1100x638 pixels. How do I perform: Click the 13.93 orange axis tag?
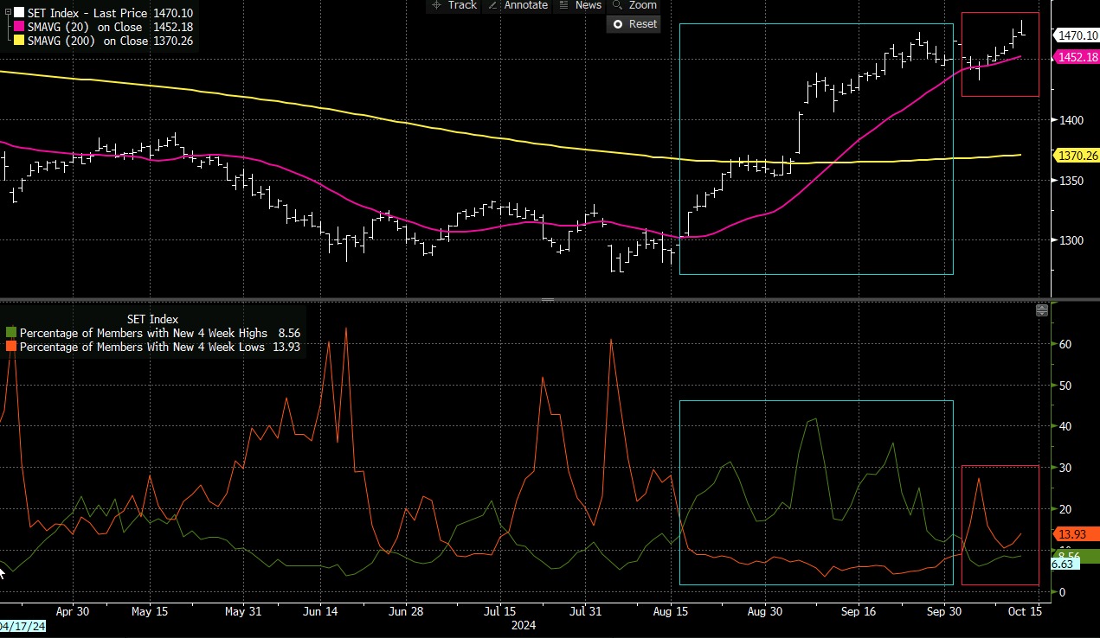1075,535
